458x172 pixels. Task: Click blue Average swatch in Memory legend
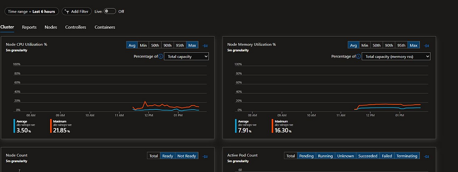pos(236,126)
